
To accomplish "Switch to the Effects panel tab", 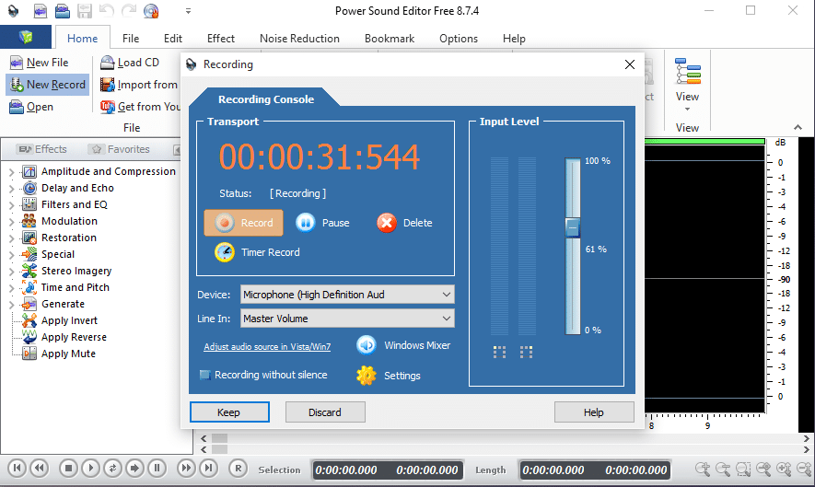I will tap(42, 149).
